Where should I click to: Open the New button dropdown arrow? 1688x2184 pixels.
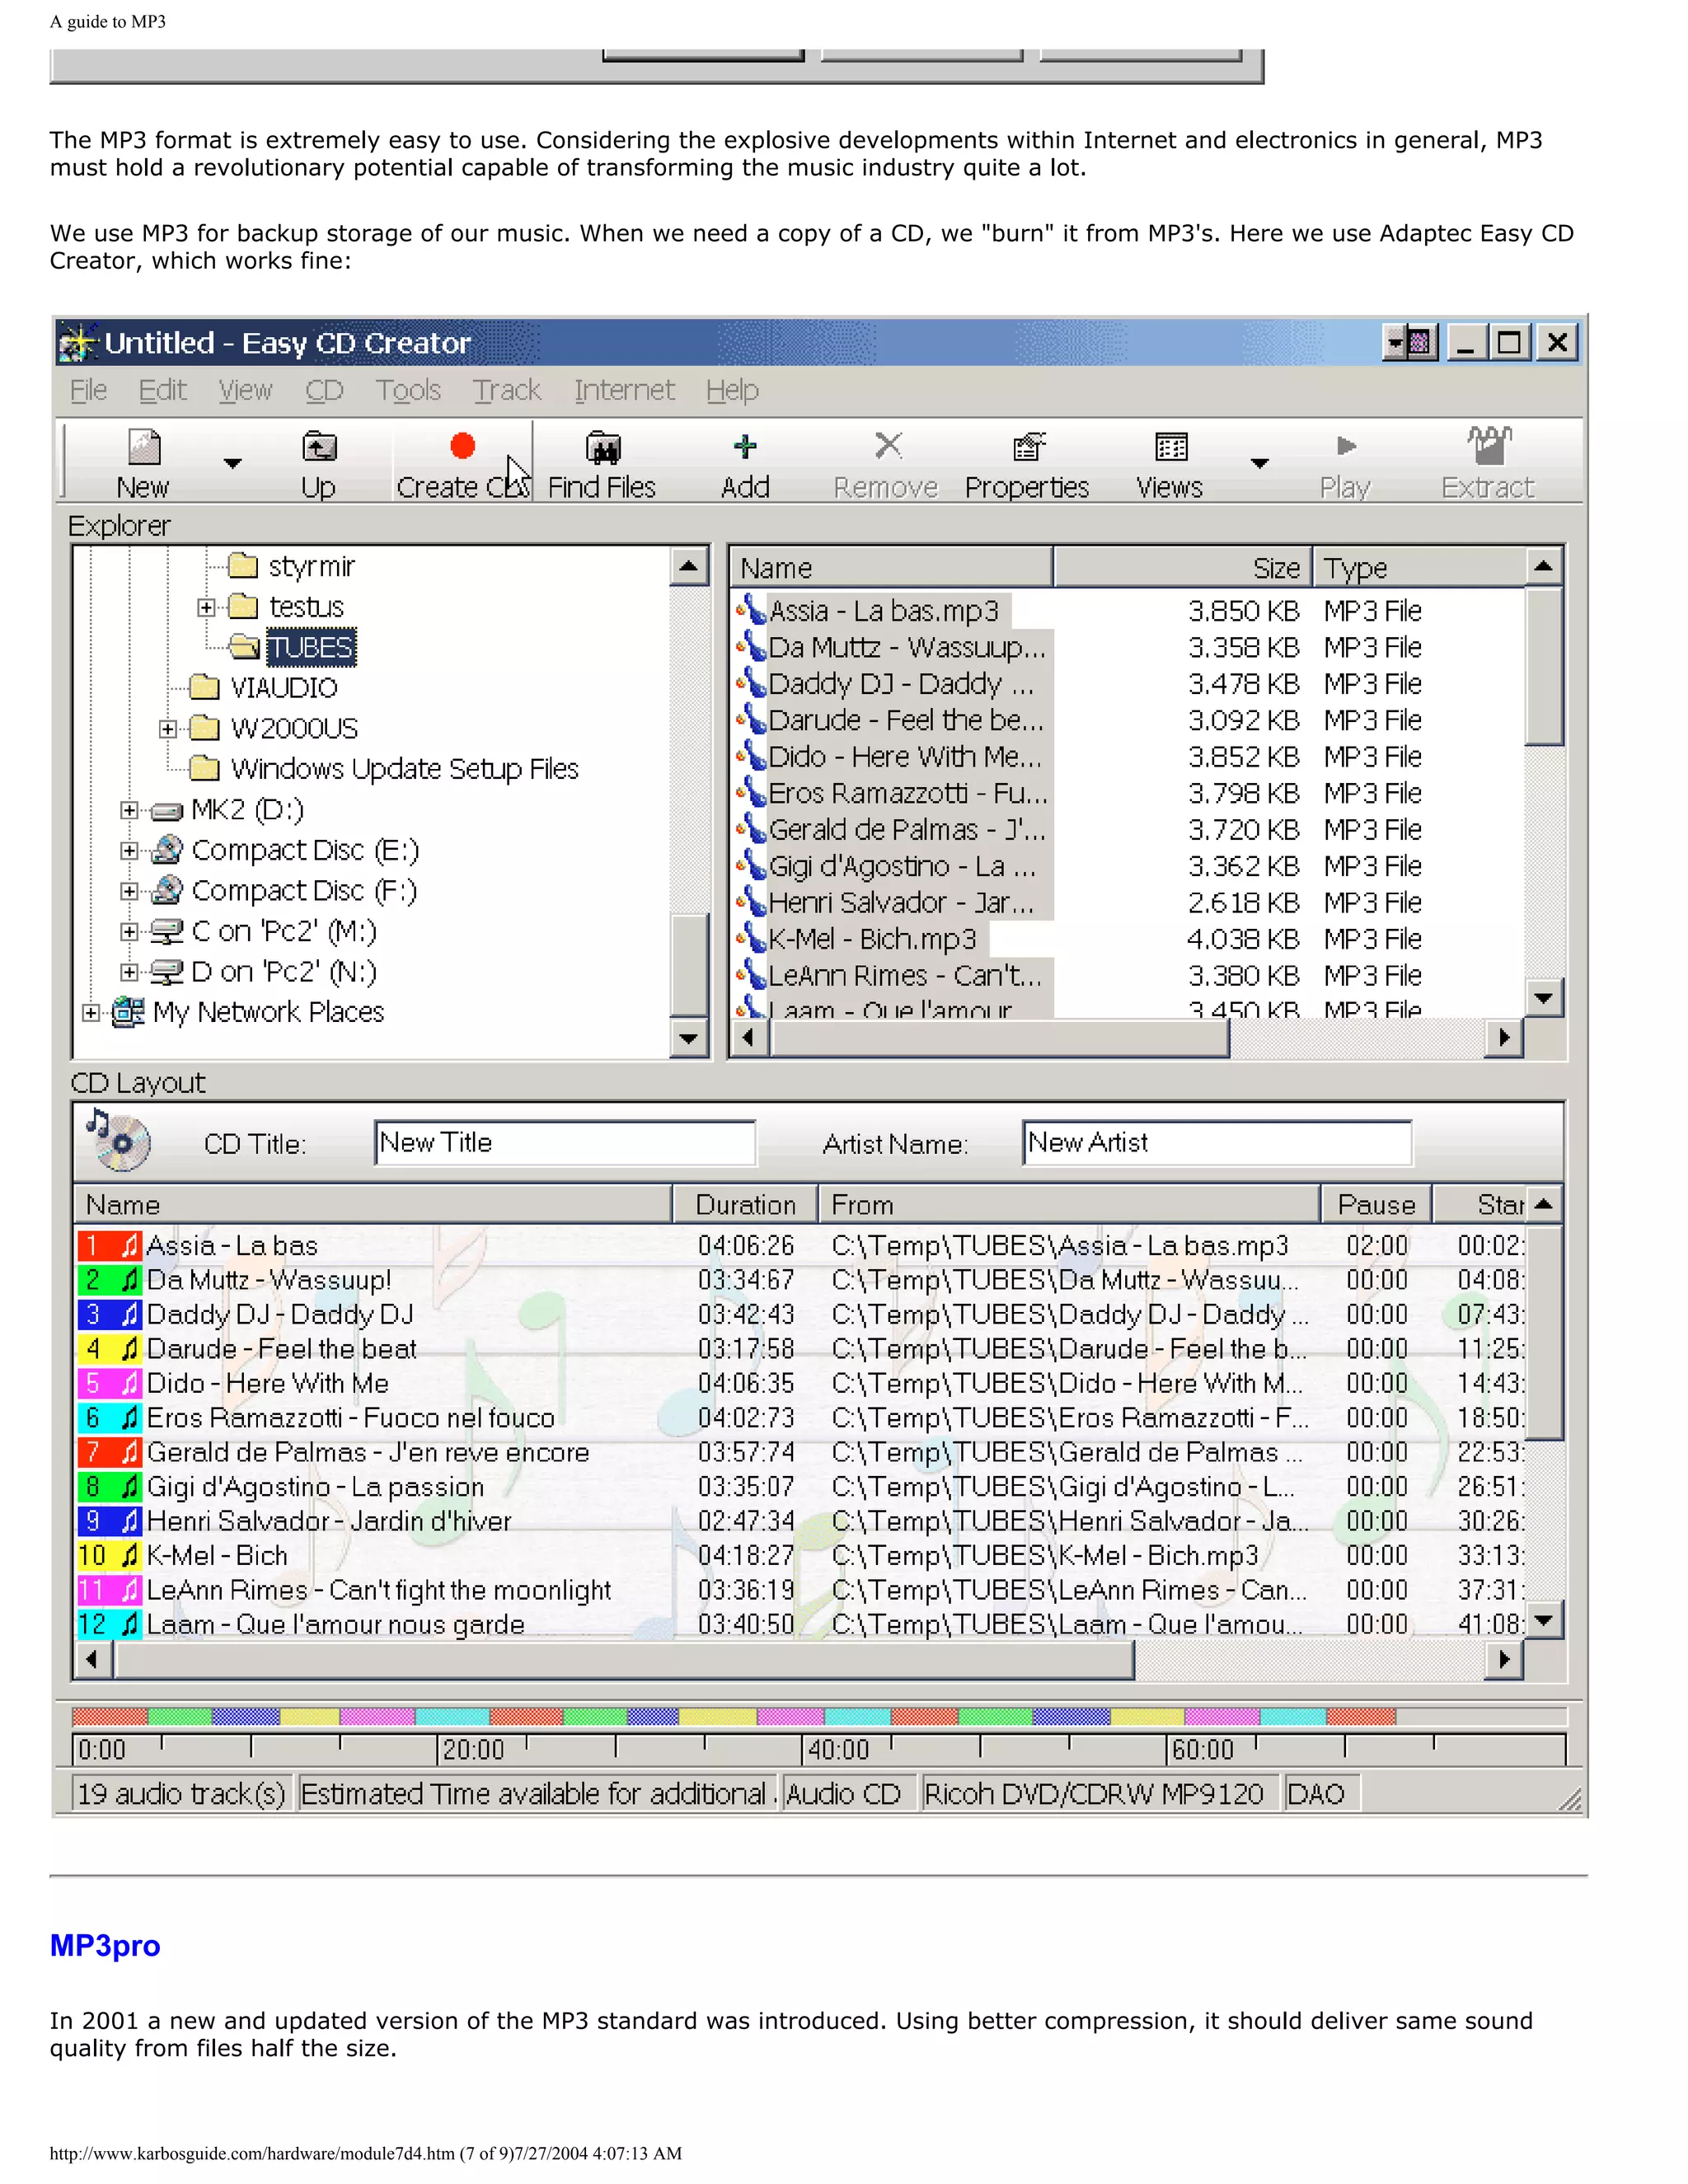pos(232,463)
